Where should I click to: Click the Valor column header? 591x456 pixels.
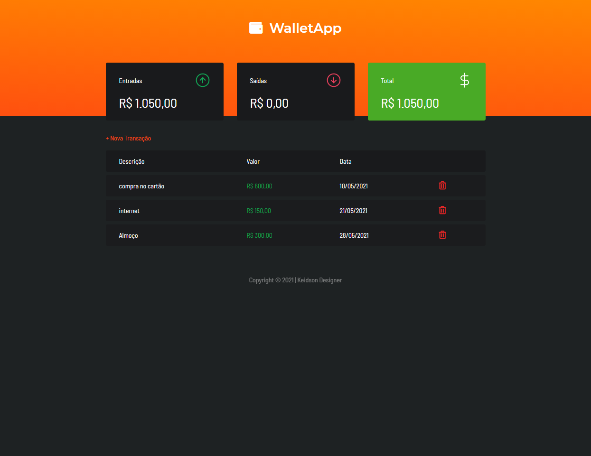[x=253, y=161]
